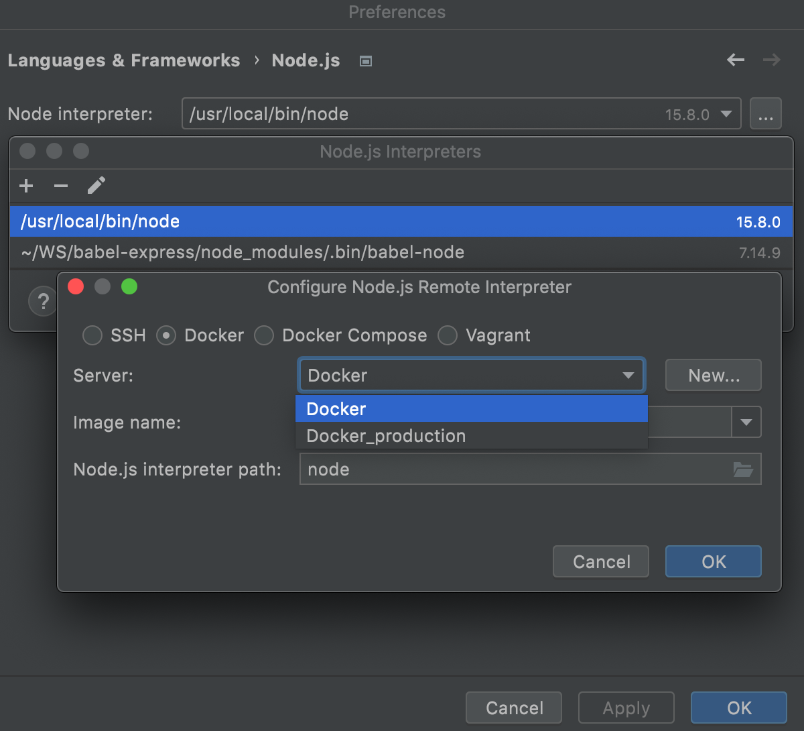Open Languages & Frameworks from the breadcrumb
Viewport: 804px width, 731px height.
tap(123, 60)
